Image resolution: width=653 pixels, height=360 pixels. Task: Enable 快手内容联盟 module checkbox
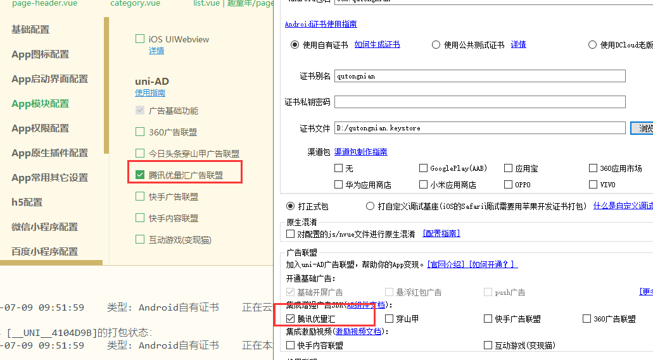(140, 218)
